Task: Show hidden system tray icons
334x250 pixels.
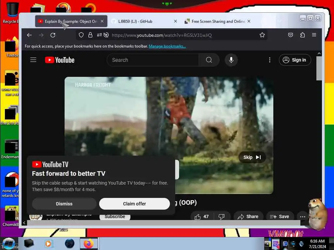Action: click(x=267, y=243)
